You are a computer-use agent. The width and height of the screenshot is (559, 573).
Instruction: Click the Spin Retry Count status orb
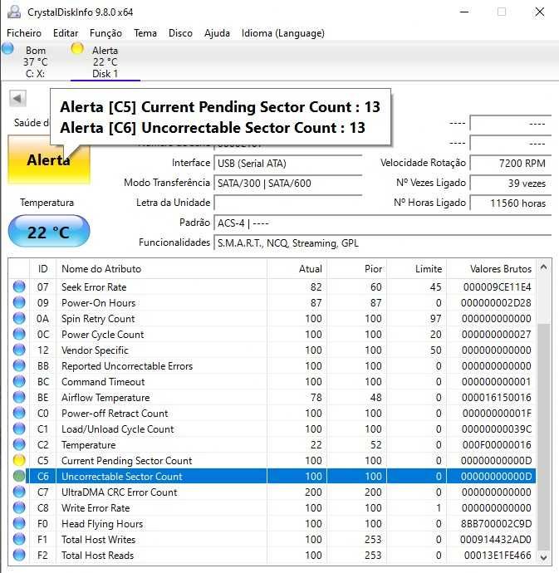pyautogui.click(x=19, y=318)
